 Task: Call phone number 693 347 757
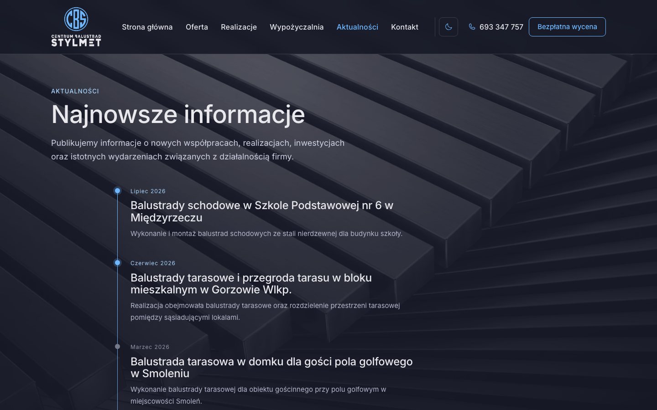[x=501, y=27]
